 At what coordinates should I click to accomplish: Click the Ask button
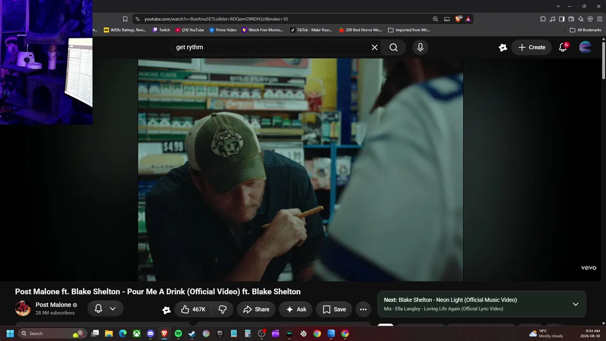pos(296,309)
